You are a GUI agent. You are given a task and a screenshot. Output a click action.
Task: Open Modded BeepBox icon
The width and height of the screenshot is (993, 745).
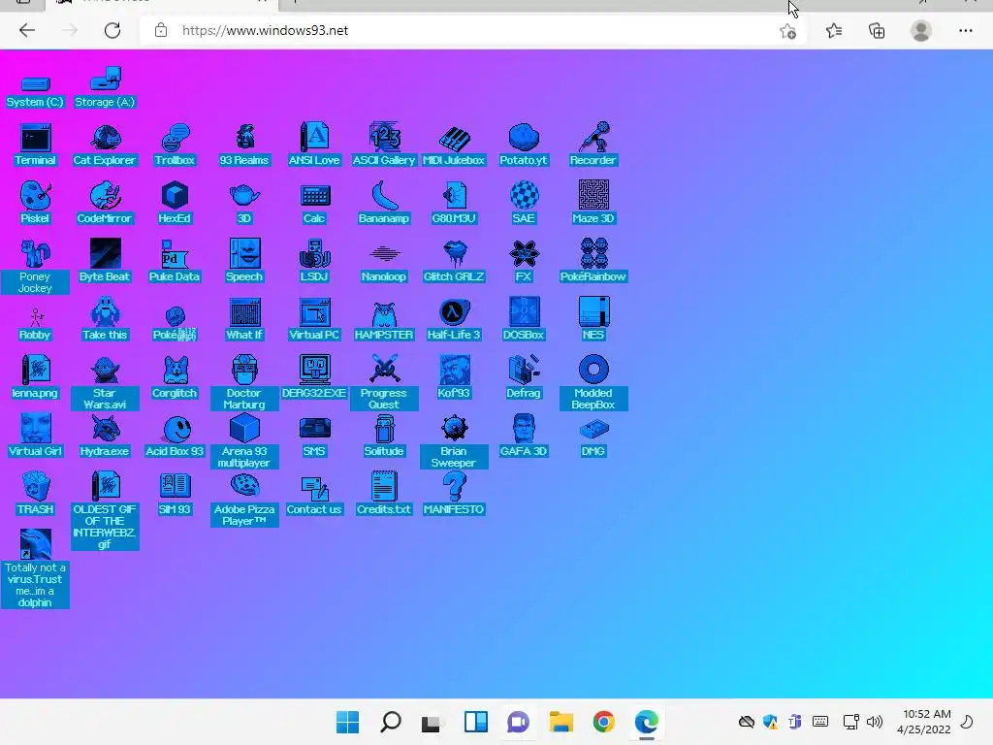coord(593,383)
